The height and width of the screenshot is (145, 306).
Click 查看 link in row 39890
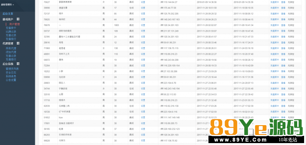click(283, 8)
